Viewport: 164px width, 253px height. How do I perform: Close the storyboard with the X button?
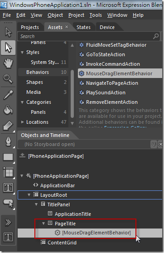160,144
